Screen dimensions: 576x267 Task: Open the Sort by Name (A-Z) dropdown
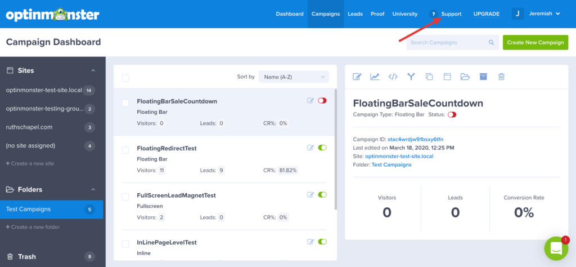294,77
